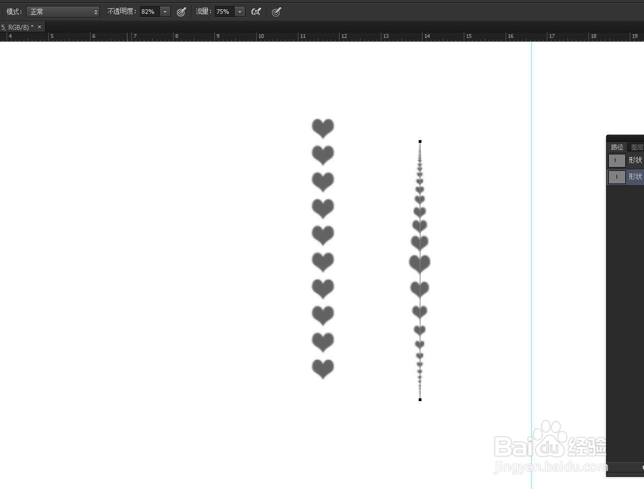This screenshot has width=644, height=489.
Task: Expand the flow slider dropdown arrow
Action: pos(240,12)
